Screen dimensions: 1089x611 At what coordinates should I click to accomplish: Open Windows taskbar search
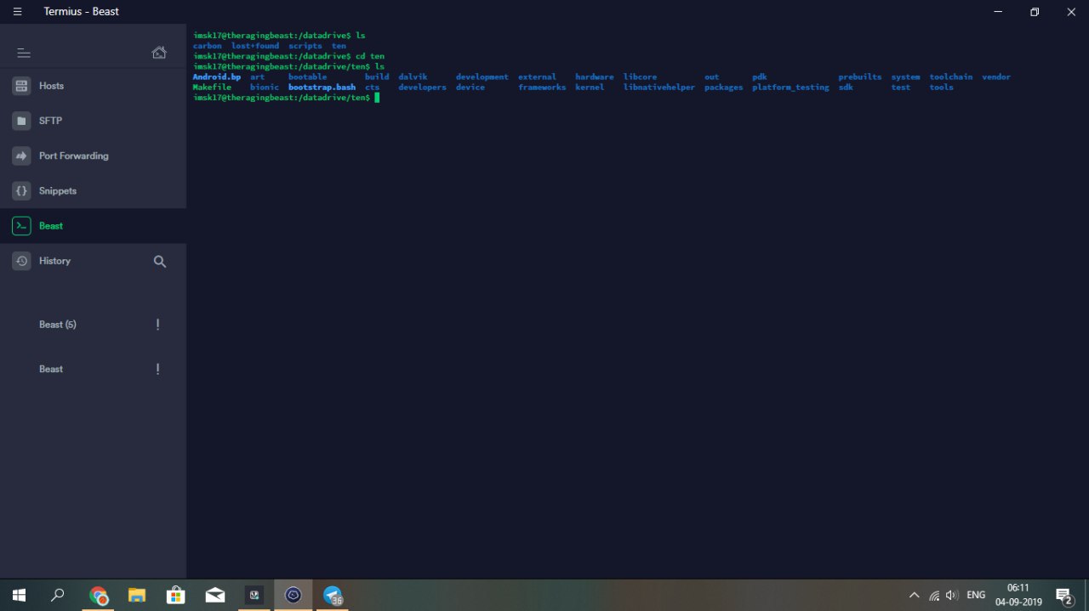(58, 595)
